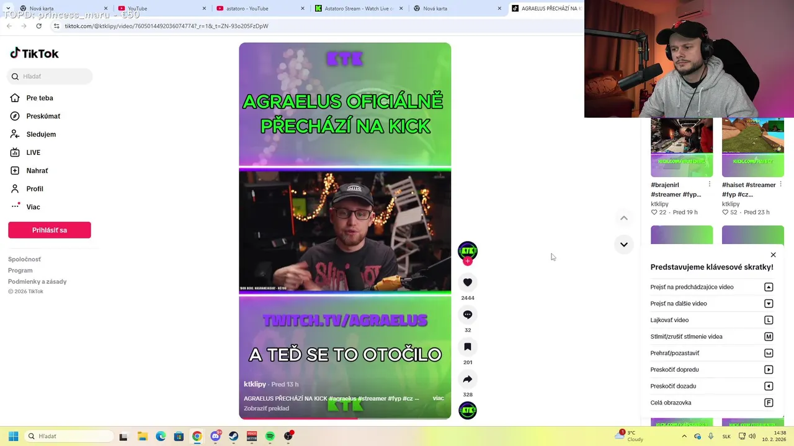Open Profil in the sidebar
Viewport: 794px width, 446px height.
click(x=35, y=189)
